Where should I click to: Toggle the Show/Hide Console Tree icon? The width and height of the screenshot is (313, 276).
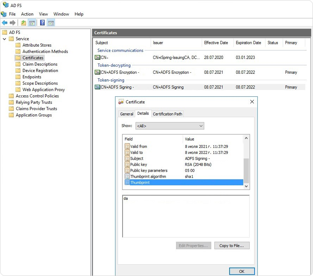pyautogui.click(x=32, y=23)
